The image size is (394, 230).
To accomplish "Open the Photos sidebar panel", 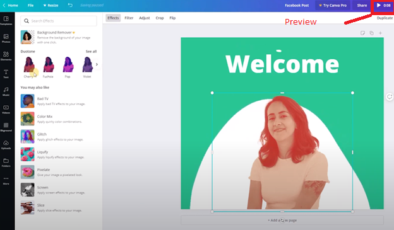I will (x=6, y=38).
